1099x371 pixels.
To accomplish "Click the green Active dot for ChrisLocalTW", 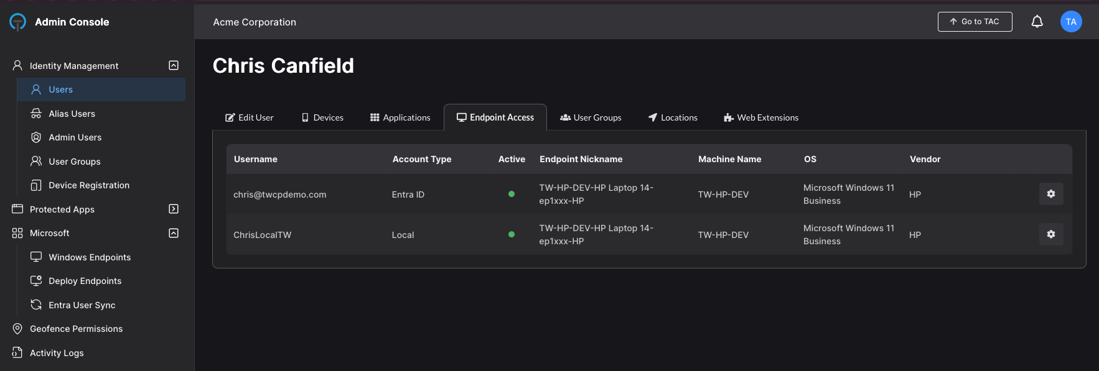I will tap(512, 234).
